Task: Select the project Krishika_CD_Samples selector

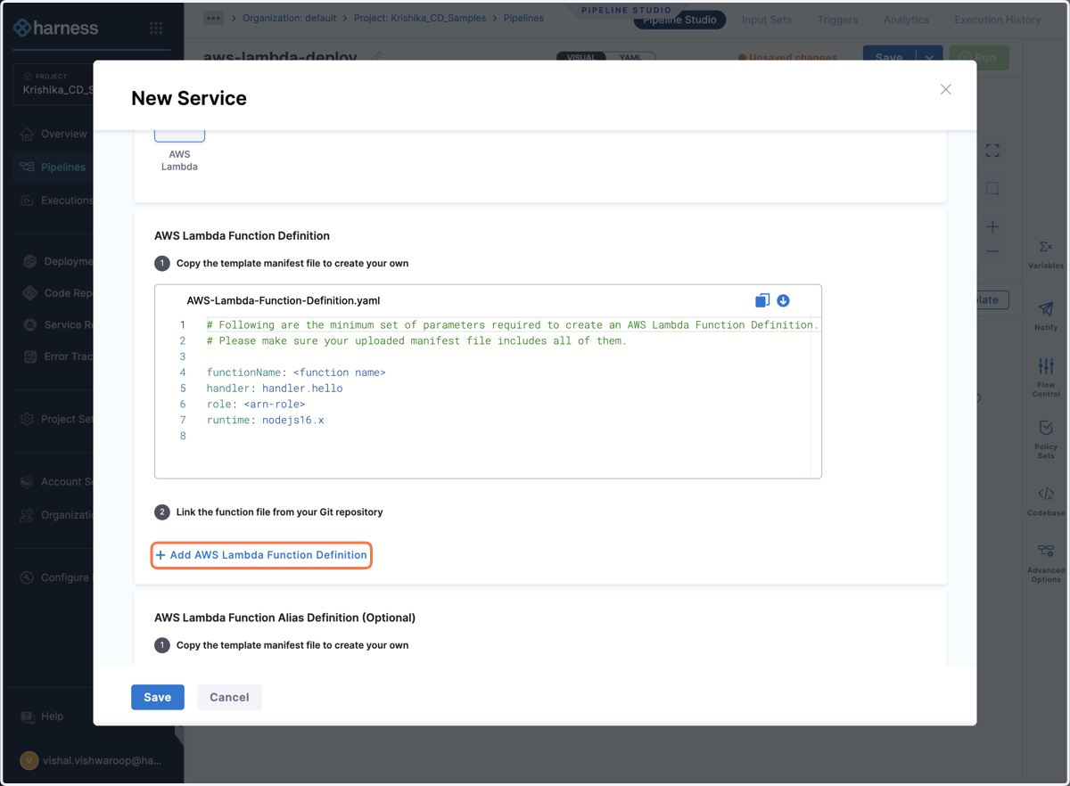Action: 53,84
